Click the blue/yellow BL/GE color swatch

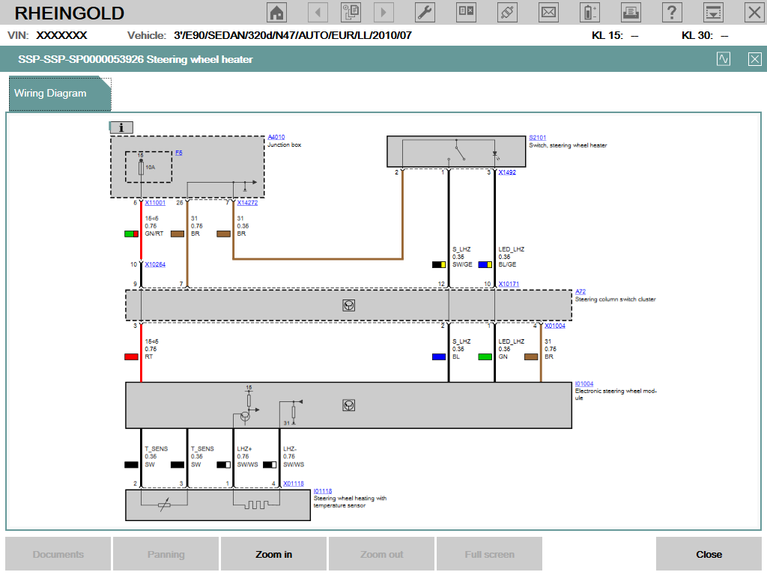point(485,265)
